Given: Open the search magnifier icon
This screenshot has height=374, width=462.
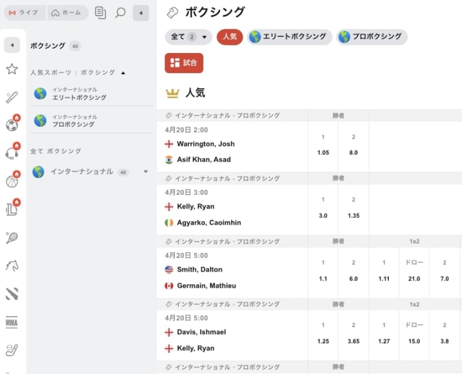Looking at the screenshot, I should click(120, 12).
